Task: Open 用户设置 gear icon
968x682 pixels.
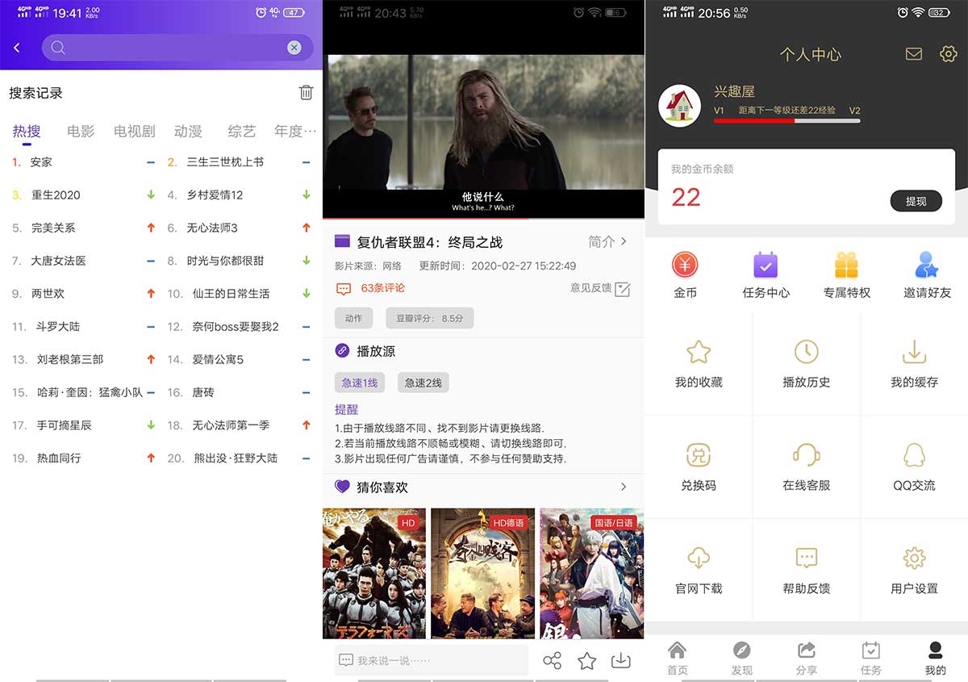Action: 914,558
